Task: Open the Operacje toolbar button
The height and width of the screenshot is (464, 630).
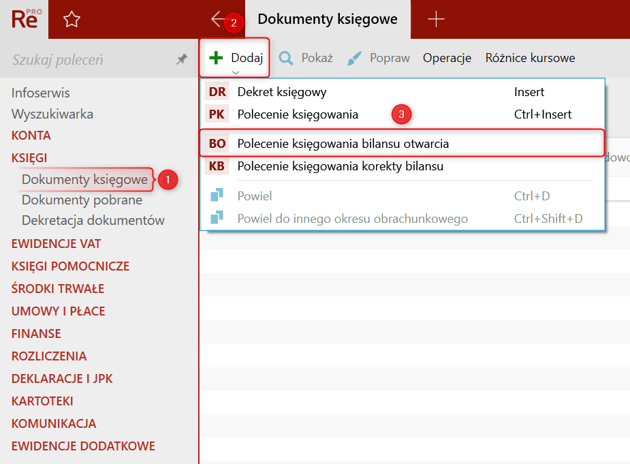Action: 447,58
